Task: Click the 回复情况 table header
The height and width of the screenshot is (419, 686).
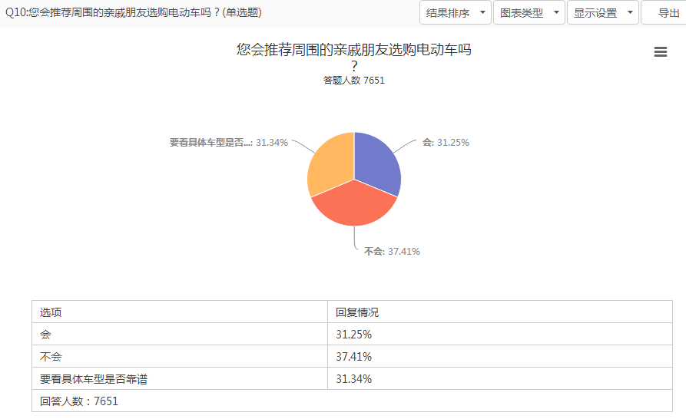Action: point(500,312)
